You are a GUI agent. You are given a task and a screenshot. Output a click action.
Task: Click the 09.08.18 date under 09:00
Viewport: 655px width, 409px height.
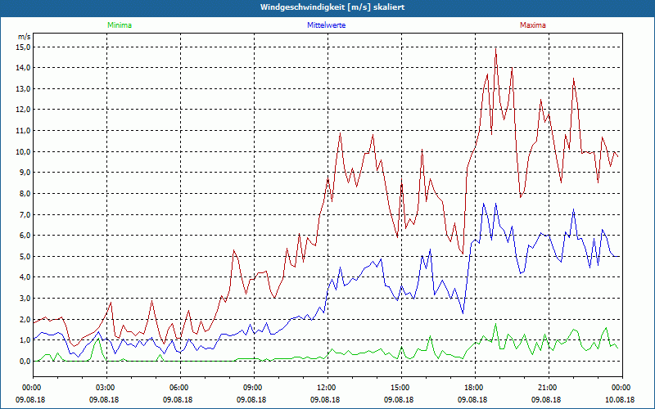pos(251,399)
